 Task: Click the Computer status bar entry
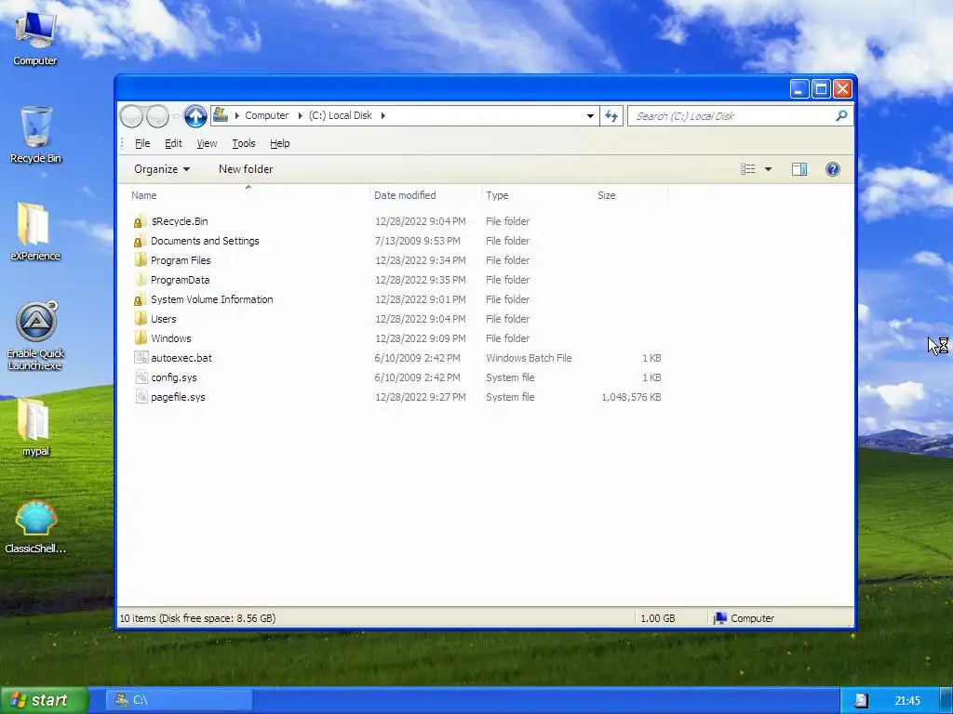point(745,618)
